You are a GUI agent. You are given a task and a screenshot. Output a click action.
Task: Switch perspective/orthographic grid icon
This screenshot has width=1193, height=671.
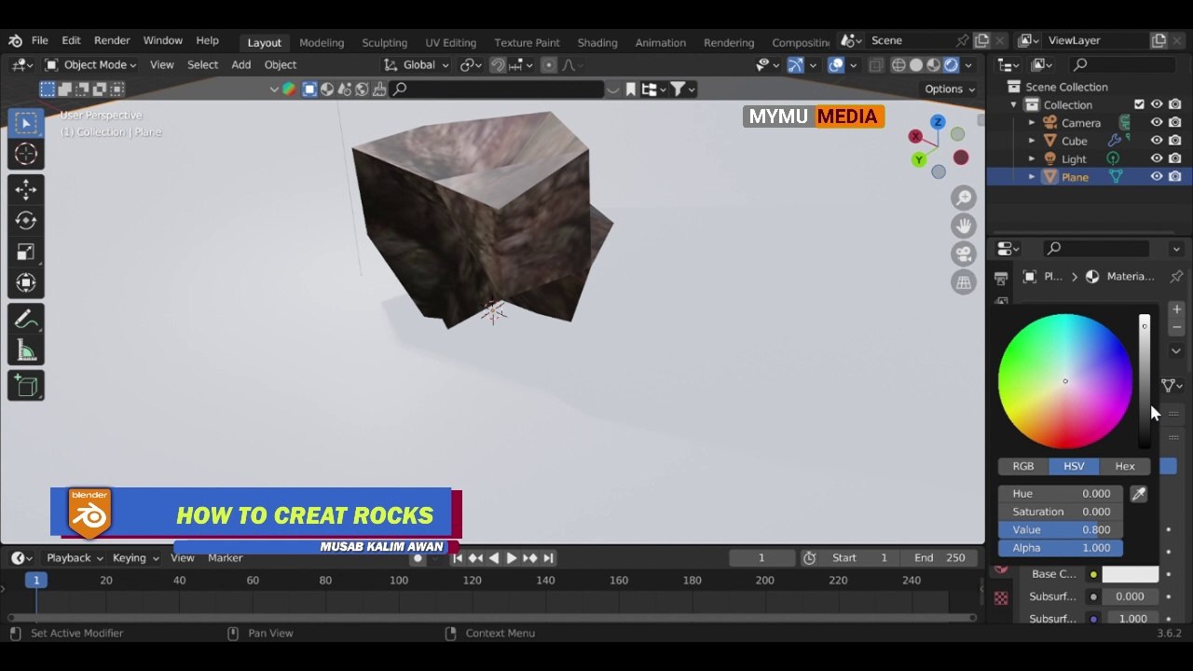pyautogui.click(x=964, y=281)
